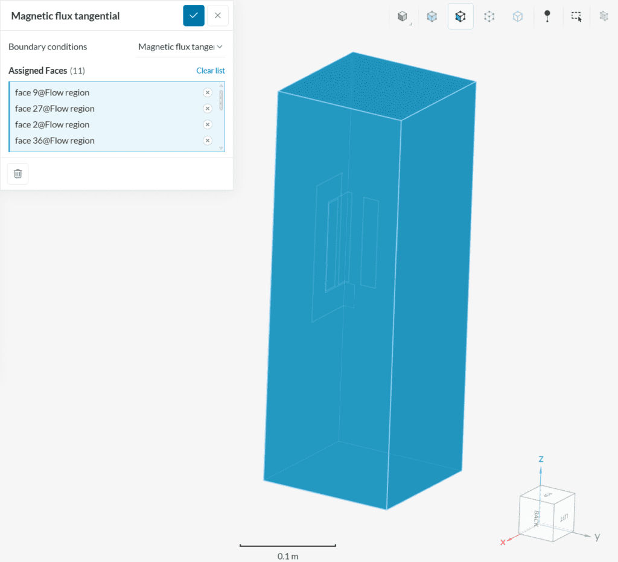The width and height of the screenshot is (618, 562).
Task: Click Clear list to remove assigned faces
Action: click(x=211, y=71)
